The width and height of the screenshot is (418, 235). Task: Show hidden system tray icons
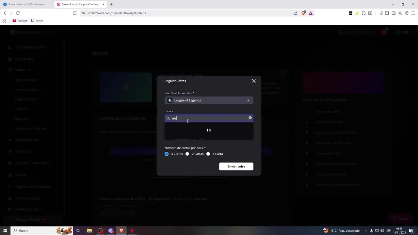pos(366,231)
